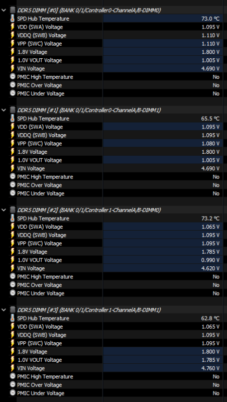The image size is (227, 402).
Task: Select DIMM #0 1.0V VOUT Voltage label
Action: tap(40, 60)
